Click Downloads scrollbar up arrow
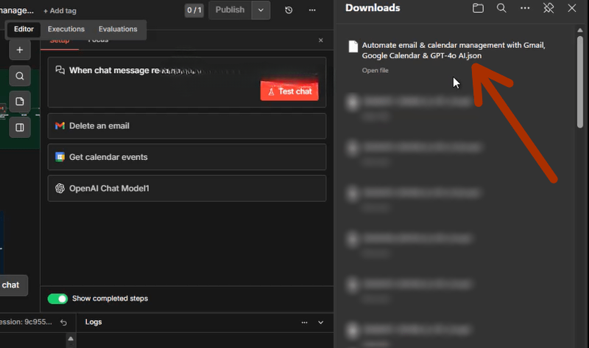 580,29
